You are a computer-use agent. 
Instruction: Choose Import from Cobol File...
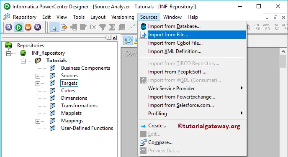point(192,43)
